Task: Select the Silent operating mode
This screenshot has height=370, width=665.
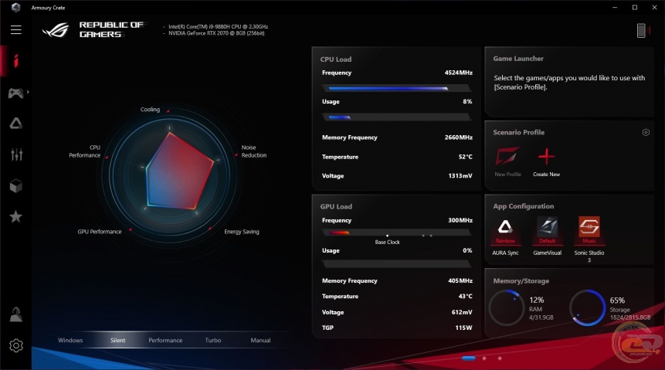Action: 118,341
